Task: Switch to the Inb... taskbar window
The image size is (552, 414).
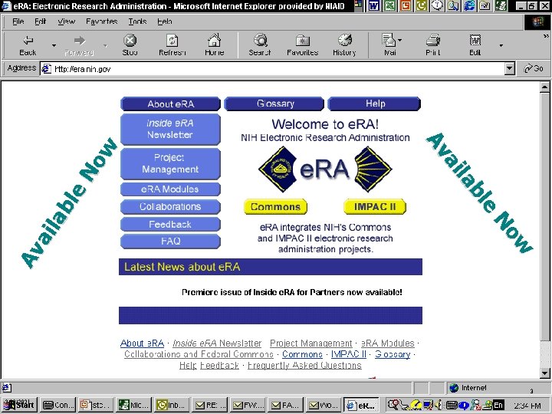Action: (172, 405)
